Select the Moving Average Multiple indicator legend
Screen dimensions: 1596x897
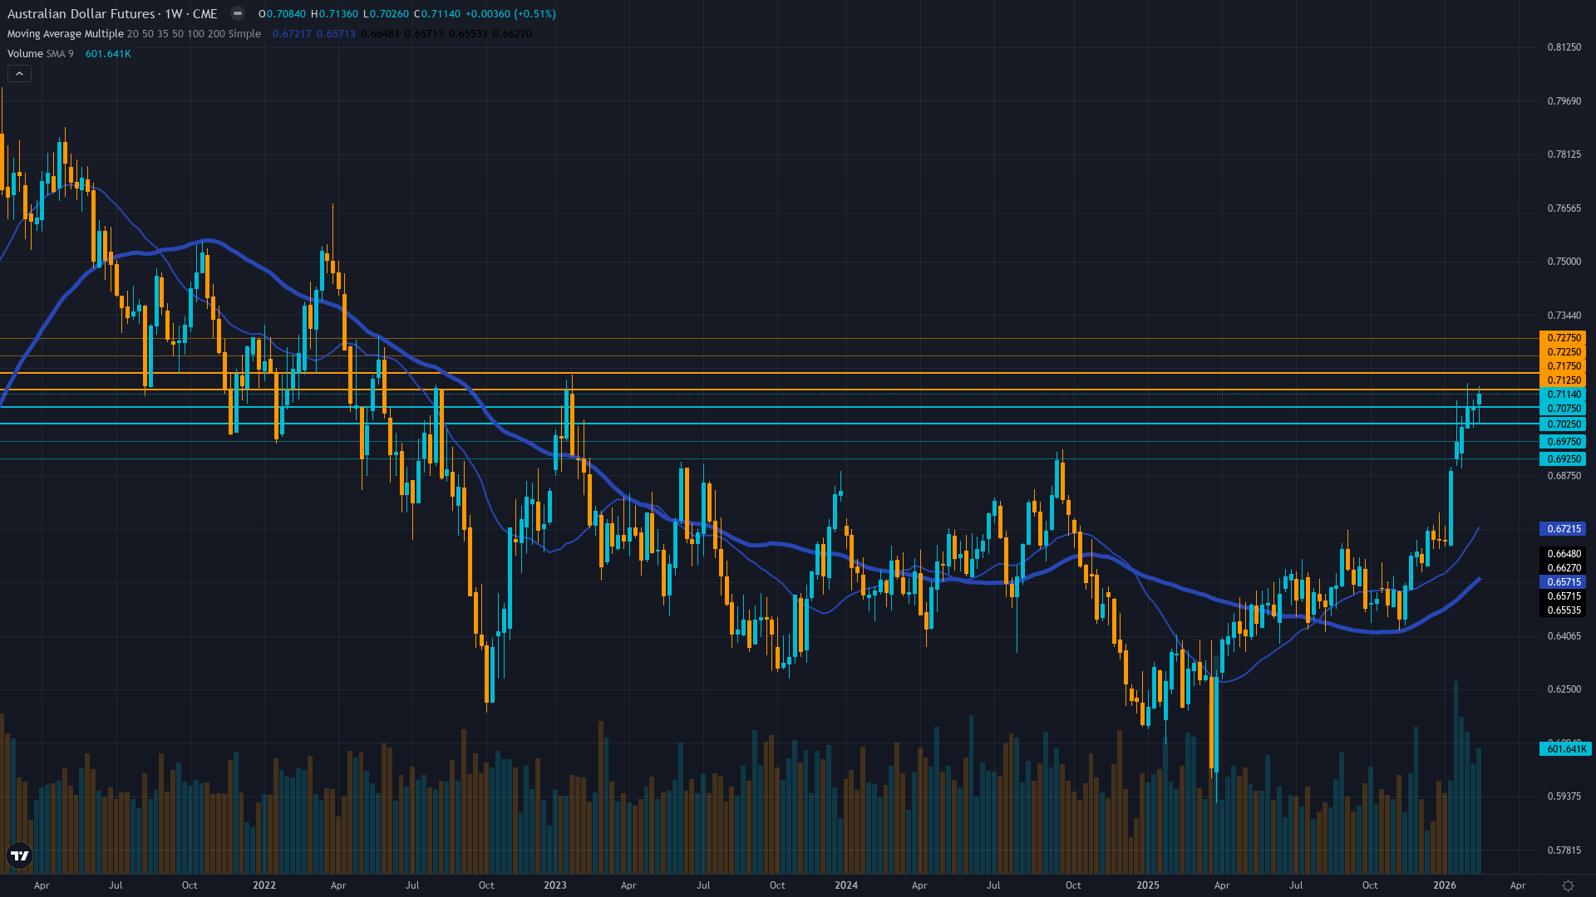[x=134, y=34]
